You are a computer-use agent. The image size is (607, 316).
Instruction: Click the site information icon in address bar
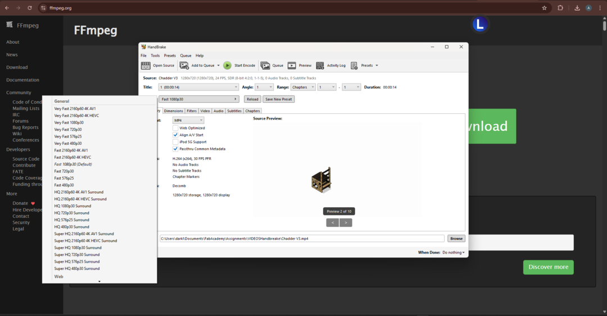[43, 8]
